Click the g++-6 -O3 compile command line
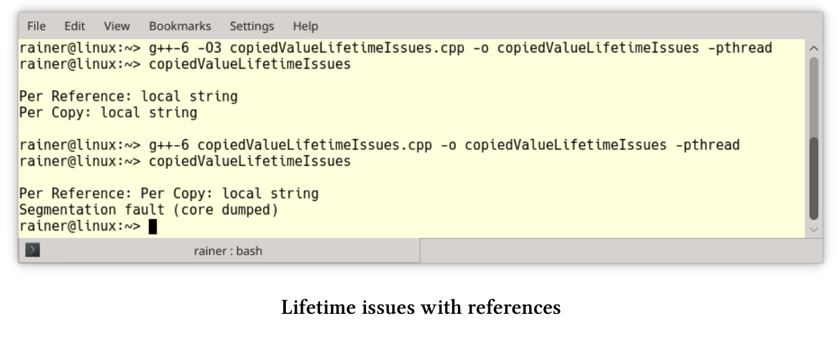Image resolution: width=838 pixels, height=340 pixels. click(395, 48)
